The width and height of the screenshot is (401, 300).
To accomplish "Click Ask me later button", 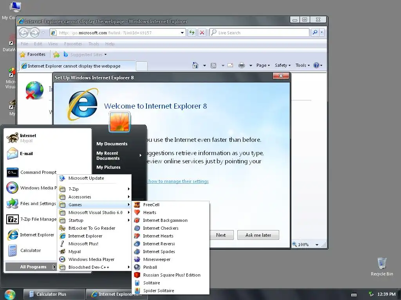I will click(x=258, y=235).
